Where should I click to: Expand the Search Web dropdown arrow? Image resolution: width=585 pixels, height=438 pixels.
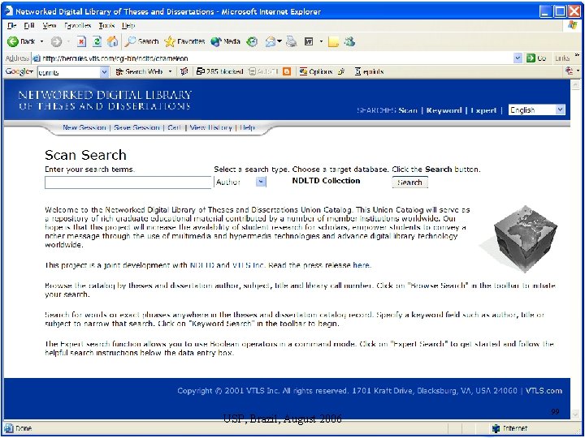170,71
